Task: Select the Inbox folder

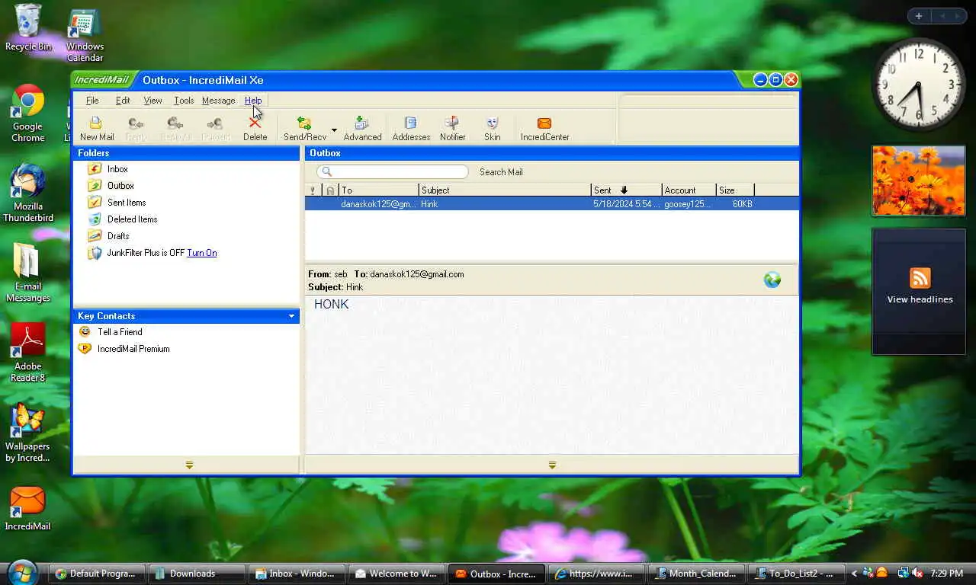Action: tap(117, 169)
